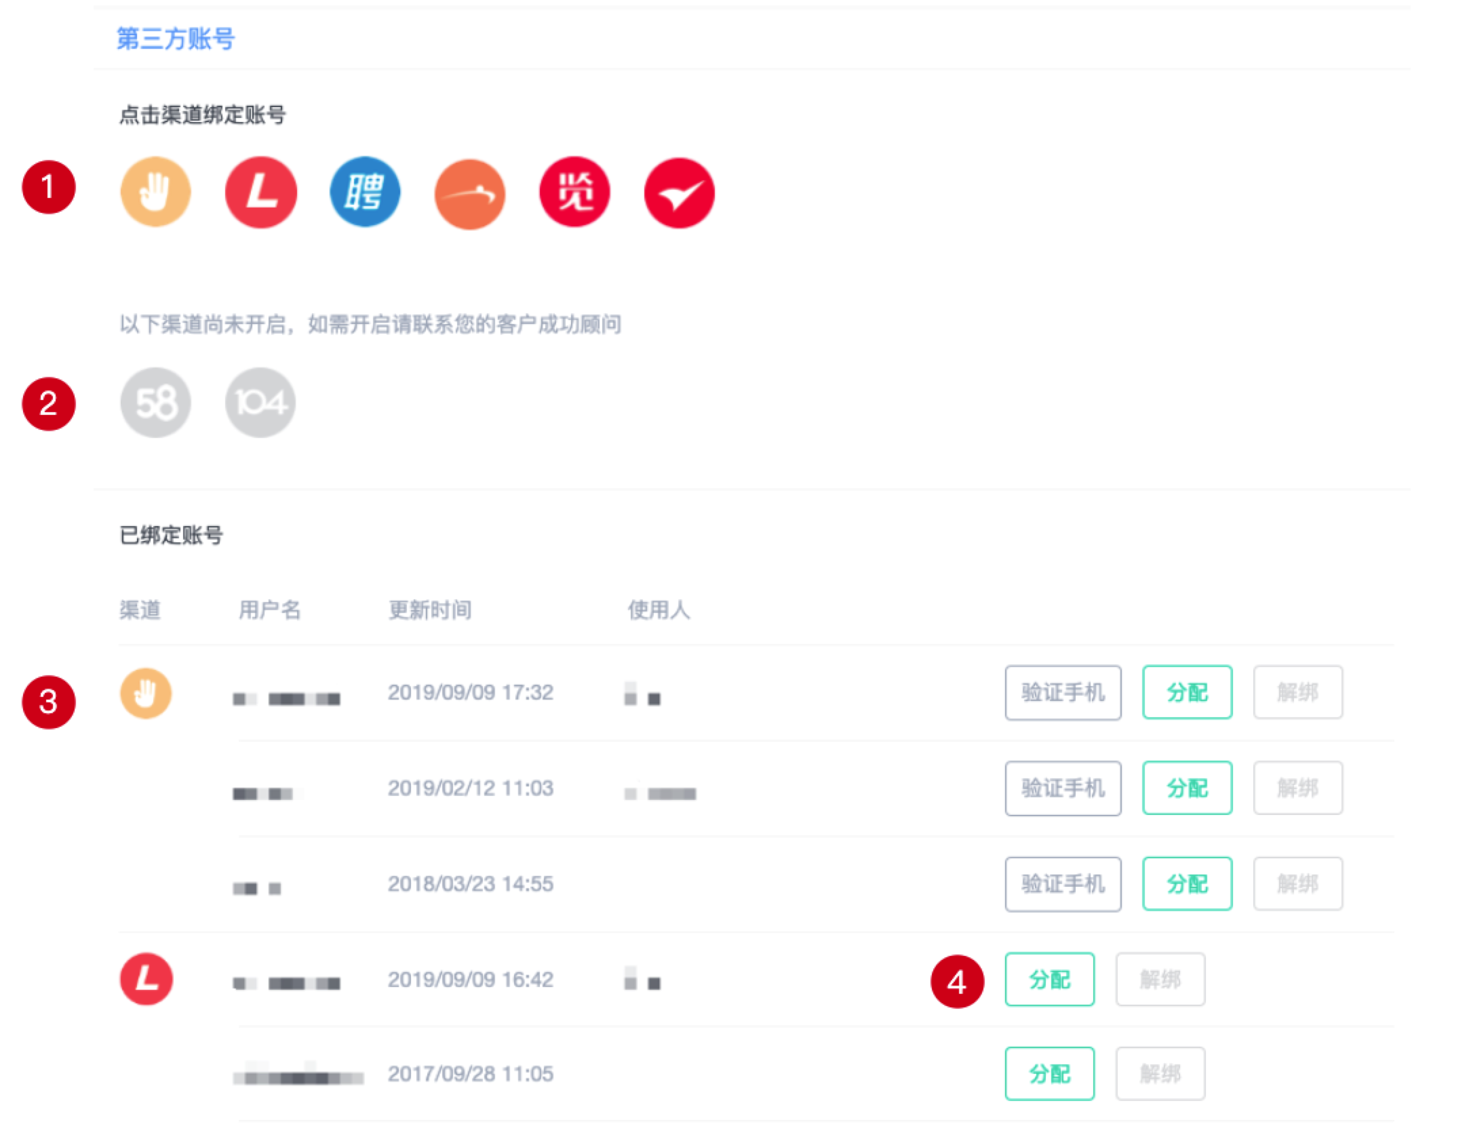
Task: Select the blue 聘 channel icon
Action: (365, 193)
